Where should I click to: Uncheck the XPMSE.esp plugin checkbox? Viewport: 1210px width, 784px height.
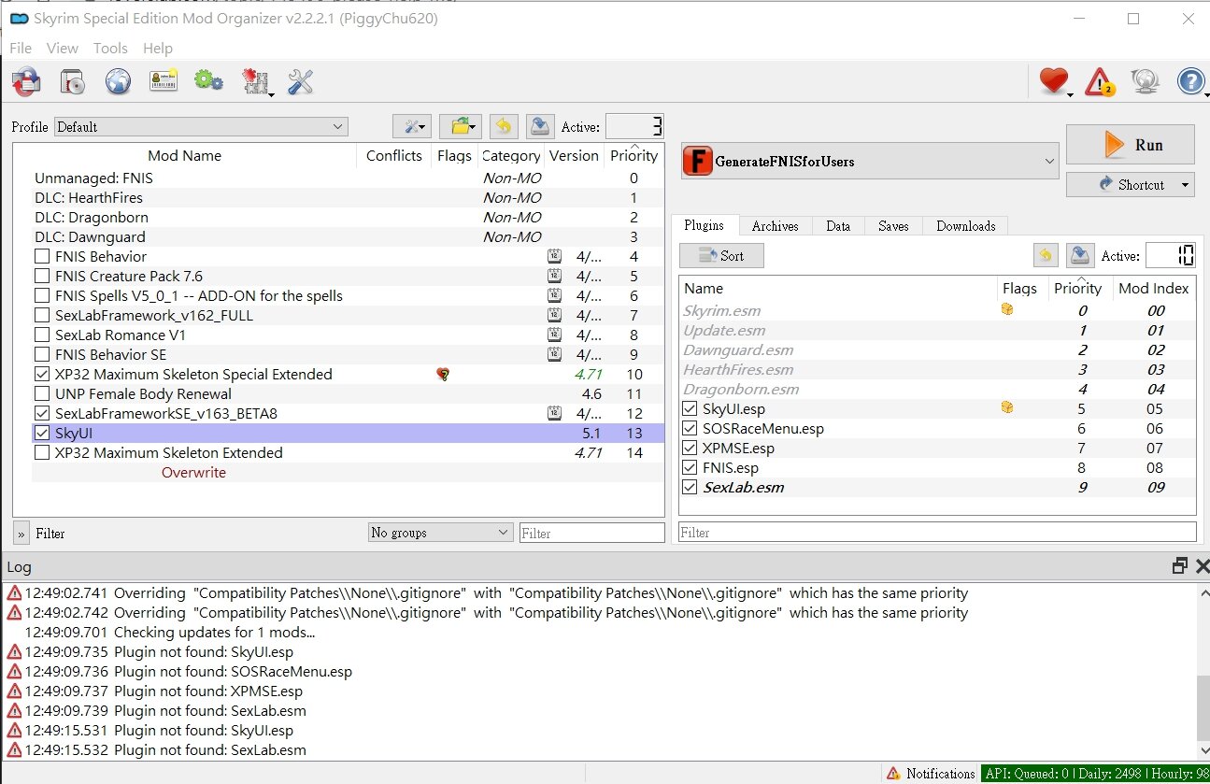click(x=690, y=448)
